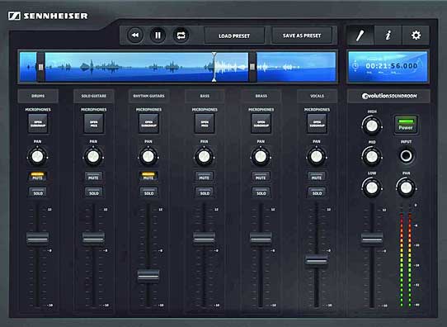Click the waveform playhead marker
Screen dimensions: 447x327
click(x=214, y=67)
